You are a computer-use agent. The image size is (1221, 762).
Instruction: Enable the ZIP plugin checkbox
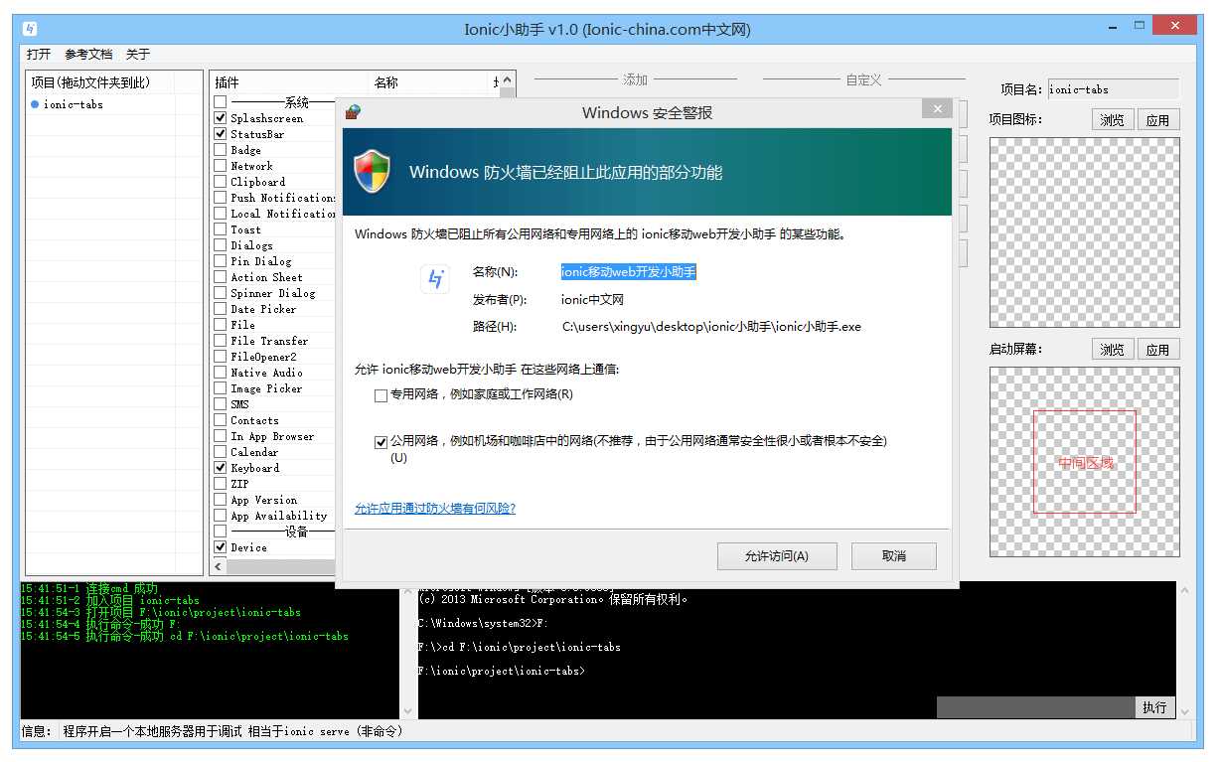[221, 484]
